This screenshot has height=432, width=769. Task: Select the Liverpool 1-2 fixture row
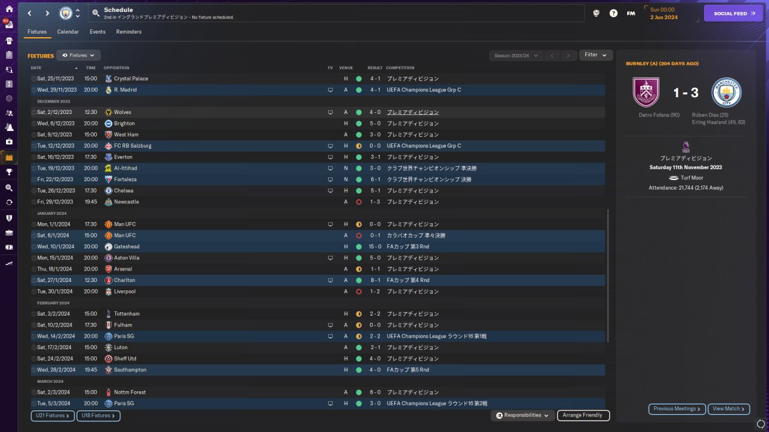click(317, 292)
